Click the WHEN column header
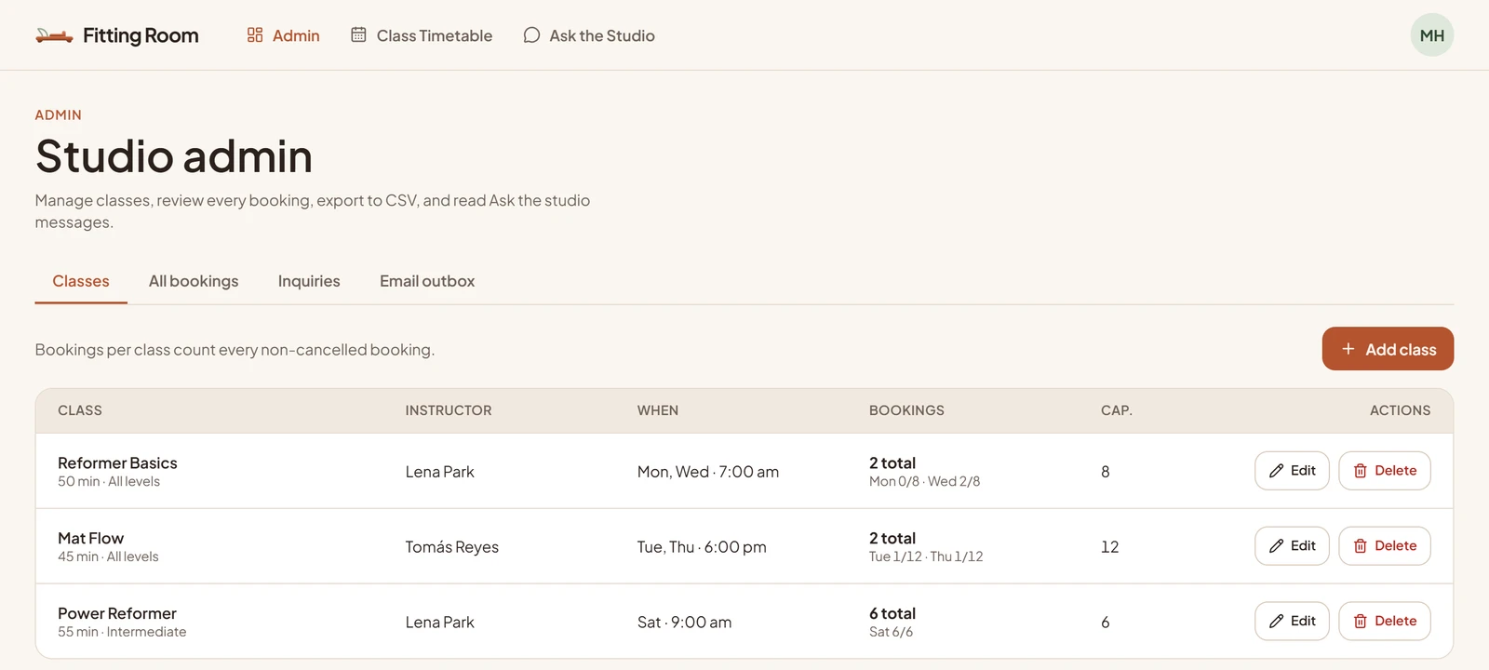The image size is (1489, 670). click(658, 410)
